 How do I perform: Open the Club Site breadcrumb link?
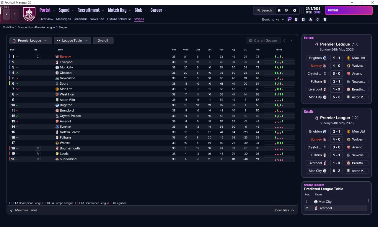coord(9,27)
